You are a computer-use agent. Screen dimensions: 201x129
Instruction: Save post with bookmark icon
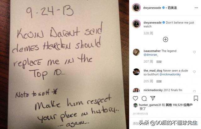click(x=196, y=98)
